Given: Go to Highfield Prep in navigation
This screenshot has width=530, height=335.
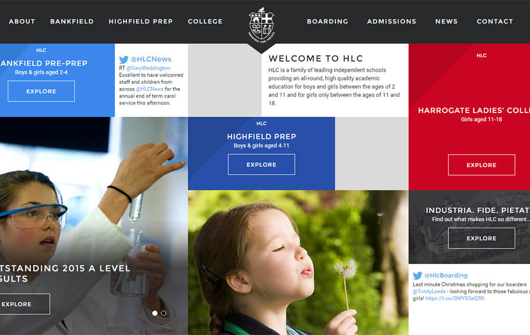Looking at the screenshot, I should pos(140,21).
